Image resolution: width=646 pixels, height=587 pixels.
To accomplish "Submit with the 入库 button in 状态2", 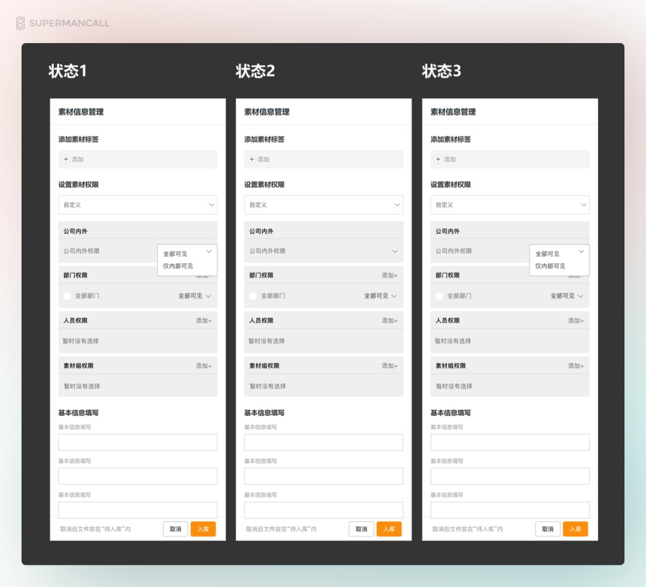I will [x=389, y=529].
